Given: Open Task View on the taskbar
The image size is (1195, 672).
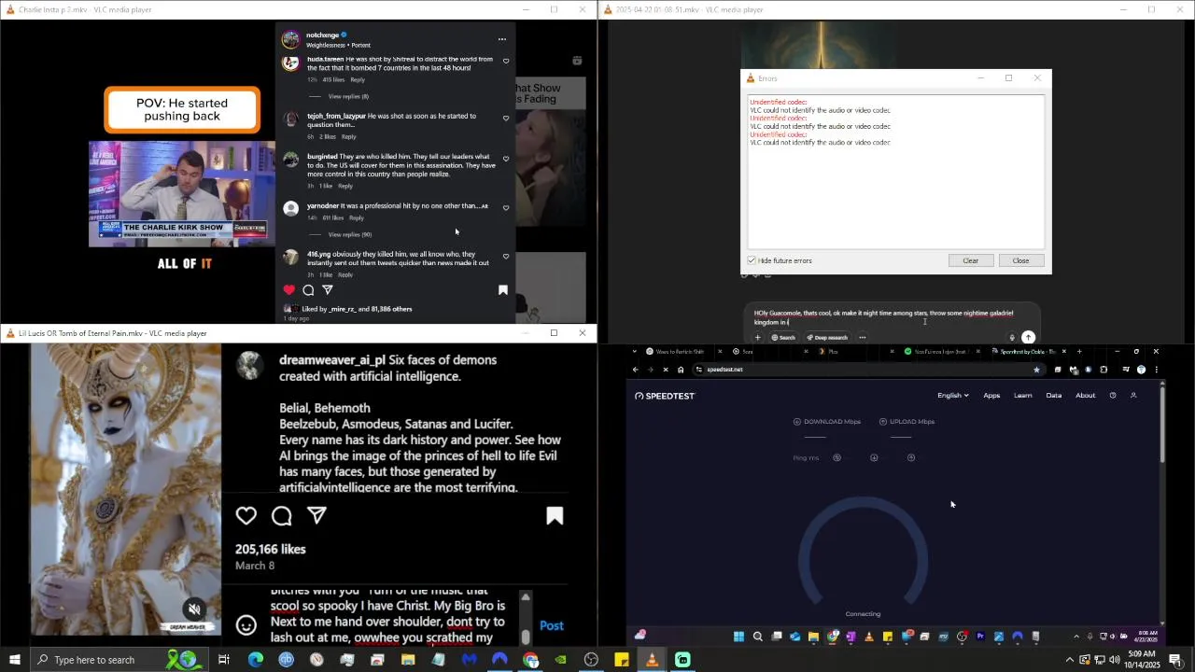Looking at the screenshot, I should pos(224,660).
